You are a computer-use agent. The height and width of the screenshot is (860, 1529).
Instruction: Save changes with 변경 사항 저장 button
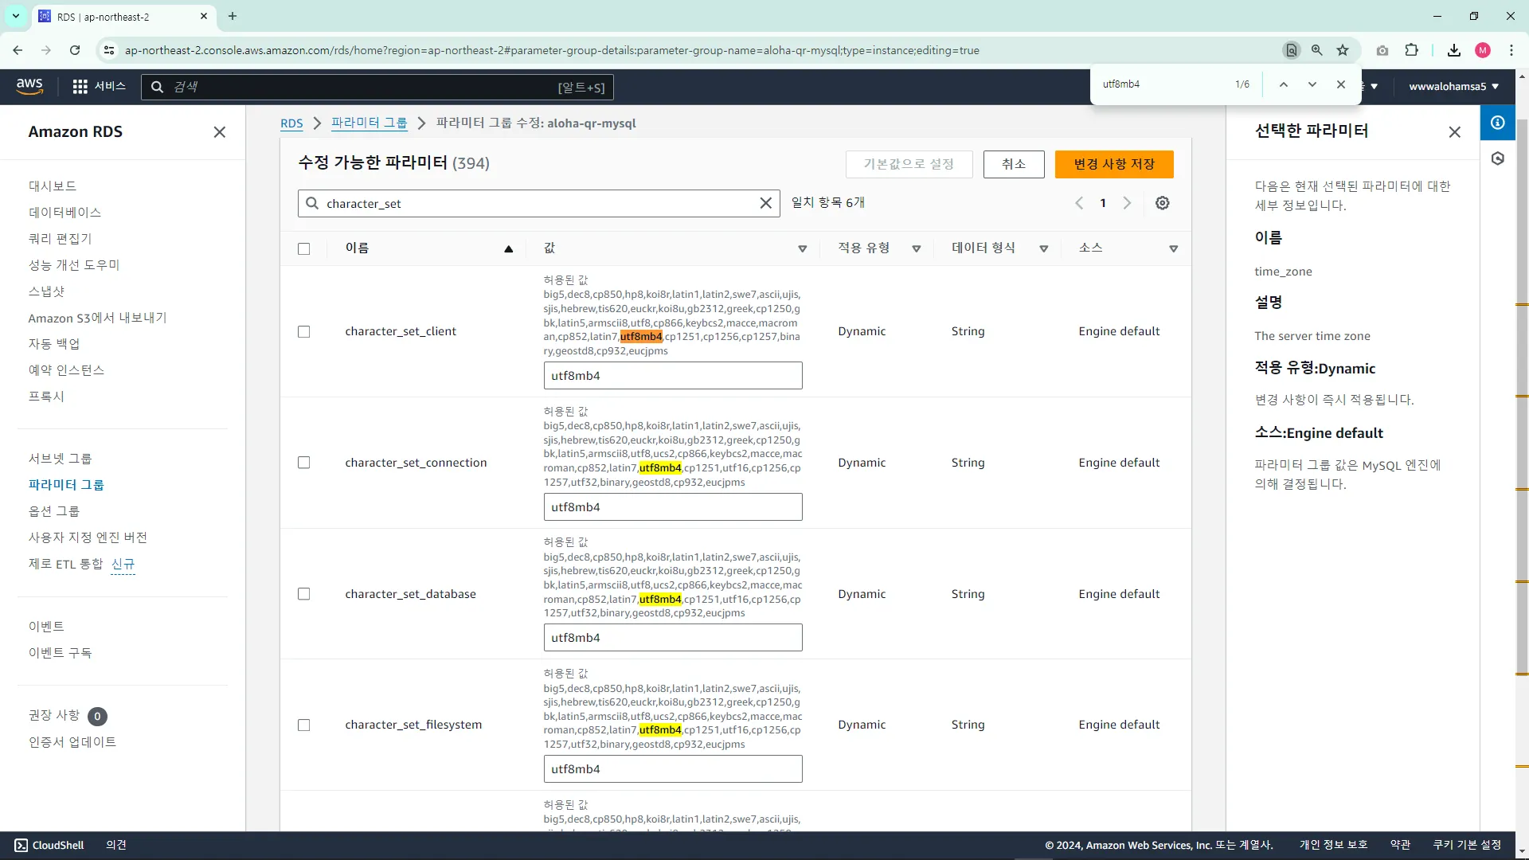(1113, 164)
